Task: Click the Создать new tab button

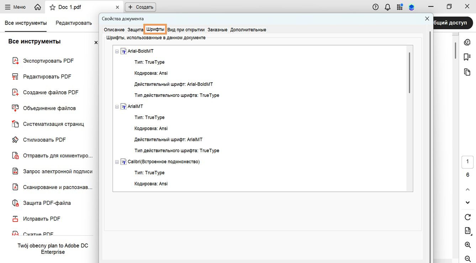Action: pos(141,7)
